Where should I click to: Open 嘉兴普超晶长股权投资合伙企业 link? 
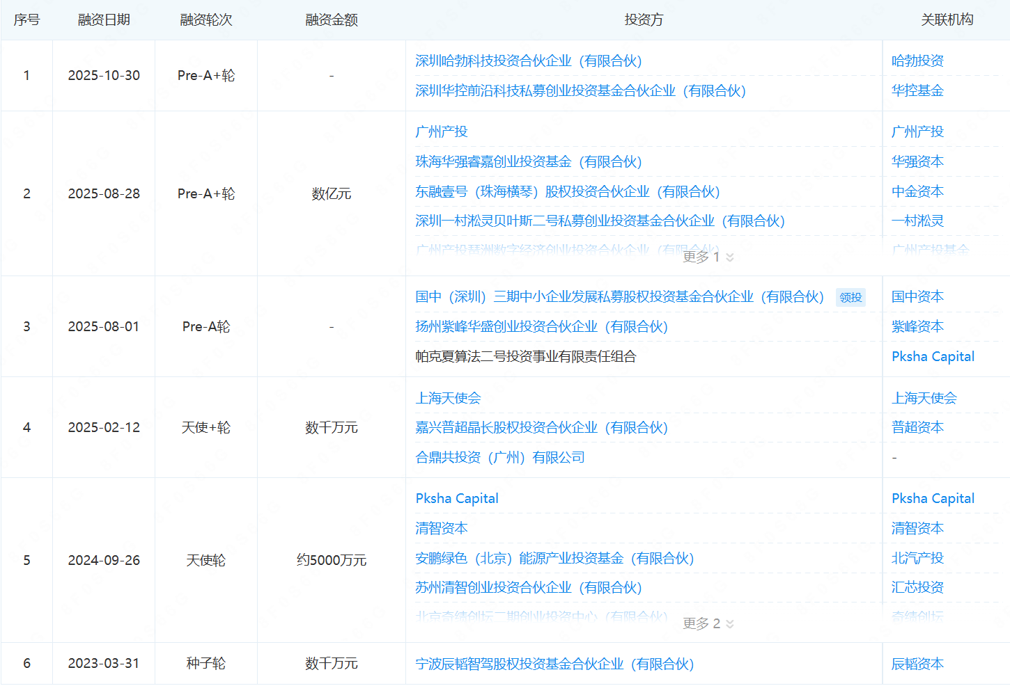coord(541,428)
